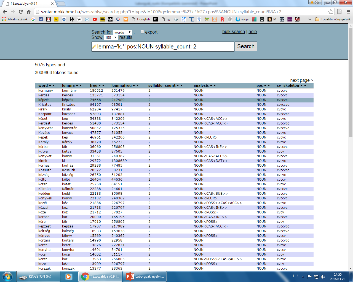Click the page scrollbar down arrow
Screen dimensions: 353x282
tap(351, 269)
